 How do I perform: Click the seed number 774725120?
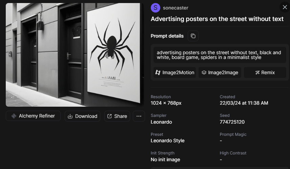coord(232,122)
